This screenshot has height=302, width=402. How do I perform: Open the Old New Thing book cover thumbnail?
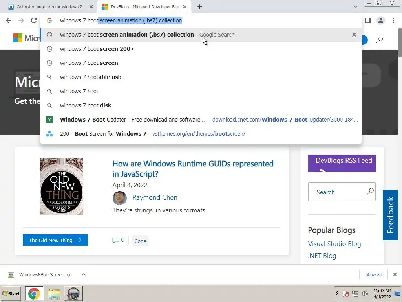(62, 186)
